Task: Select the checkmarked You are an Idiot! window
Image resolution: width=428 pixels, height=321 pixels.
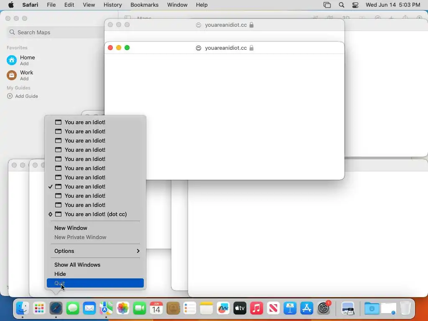Action: click(95, 187)
